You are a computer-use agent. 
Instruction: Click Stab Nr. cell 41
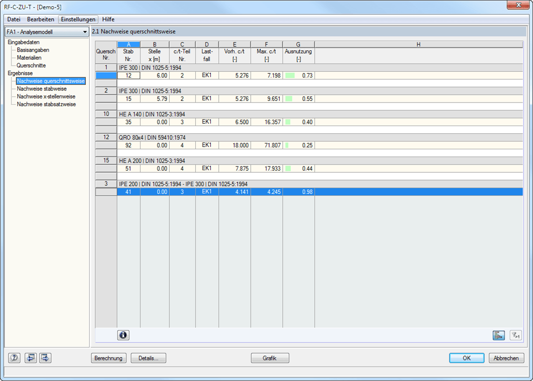tap(129, 192)
